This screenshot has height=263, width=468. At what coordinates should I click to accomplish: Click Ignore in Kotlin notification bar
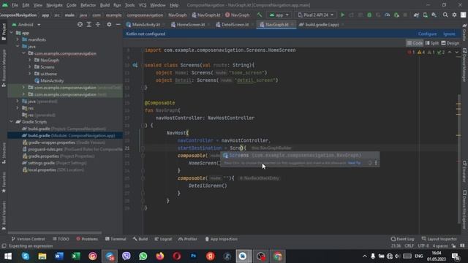coord(449,34)
